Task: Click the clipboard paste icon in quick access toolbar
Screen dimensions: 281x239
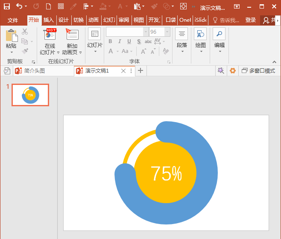Action: pyautogui.click(x=137, y=6)
